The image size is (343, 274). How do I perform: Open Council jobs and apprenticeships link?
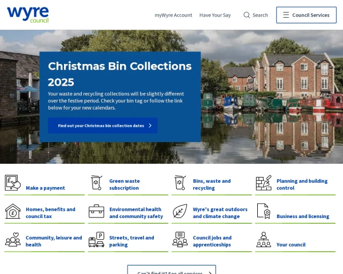pos(212,241)
